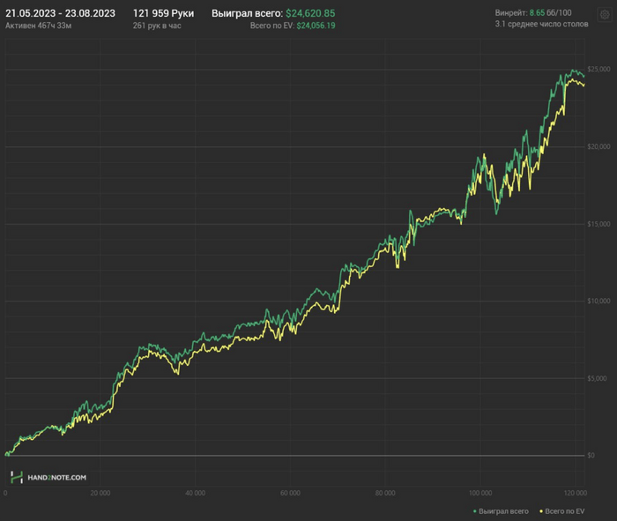This screenshot has width=617, height=521.
Task: Click the 'Винрейт: 8.65 бб/100' stat
Action: [535, 13]
